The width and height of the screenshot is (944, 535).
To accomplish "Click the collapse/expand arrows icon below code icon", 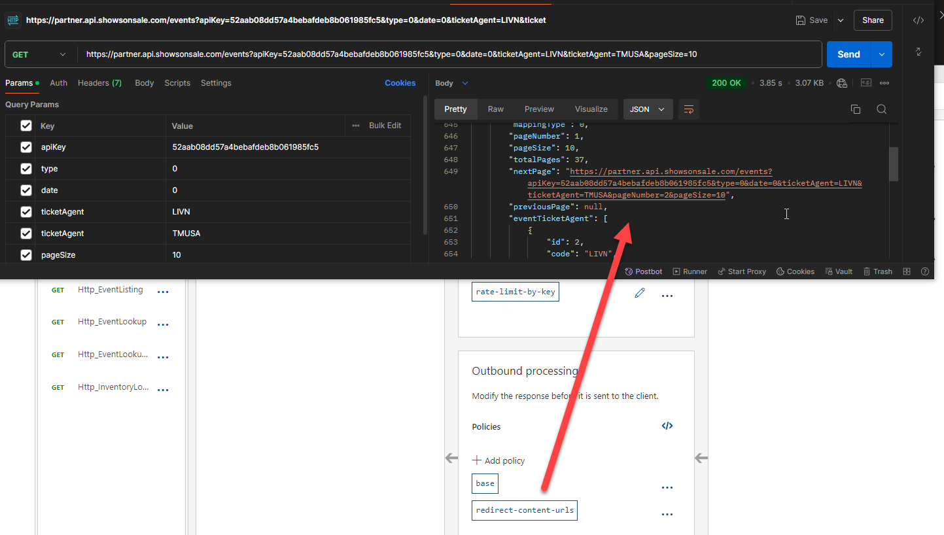I will (x=918, y=52).
